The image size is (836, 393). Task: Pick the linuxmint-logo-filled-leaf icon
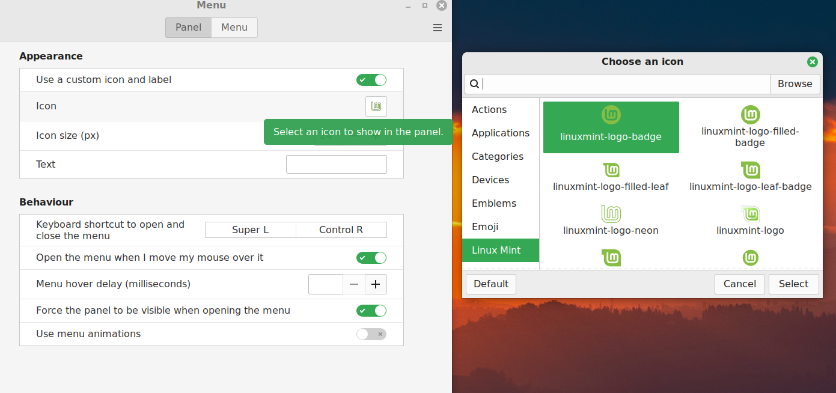611,177
